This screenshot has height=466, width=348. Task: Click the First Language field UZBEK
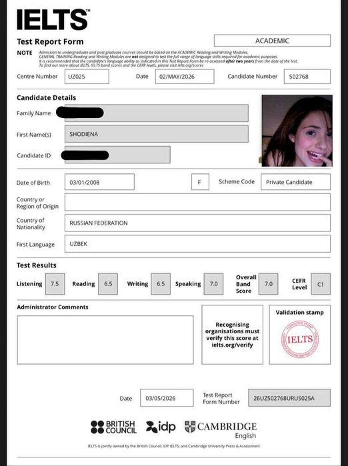pyautogui.click(x=197, y=244)
